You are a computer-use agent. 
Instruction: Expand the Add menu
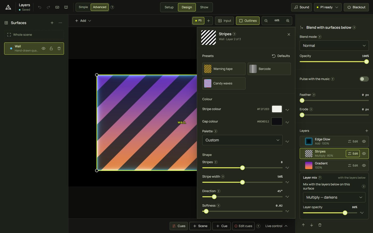(83, 21)
